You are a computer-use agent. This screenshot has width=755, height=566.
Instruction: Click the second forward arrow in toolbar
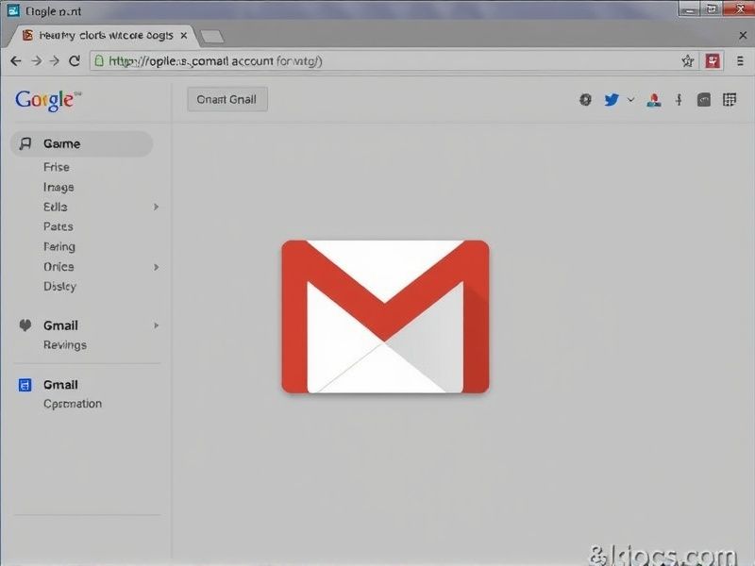[x=55, y=61]
